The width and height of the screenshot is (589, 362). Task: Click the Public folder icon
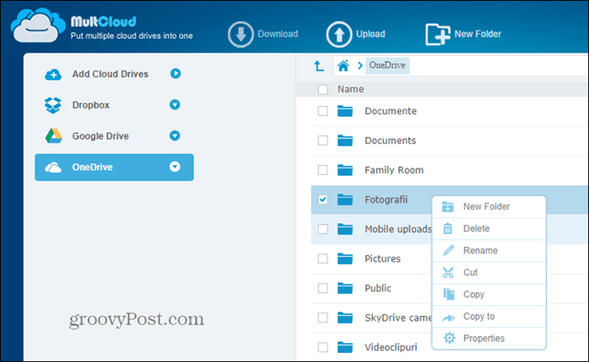click(x=345, y=288)
